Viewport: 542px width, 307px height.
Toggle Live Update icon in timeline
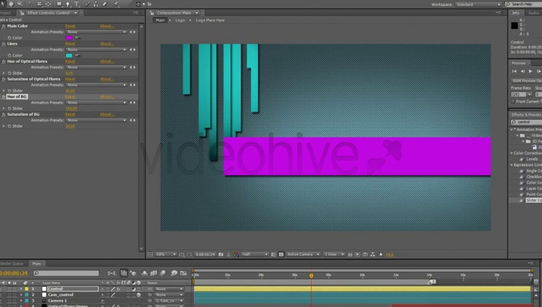(x=124, y=273)
